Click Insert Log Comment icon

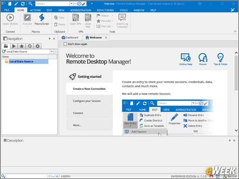122,18
